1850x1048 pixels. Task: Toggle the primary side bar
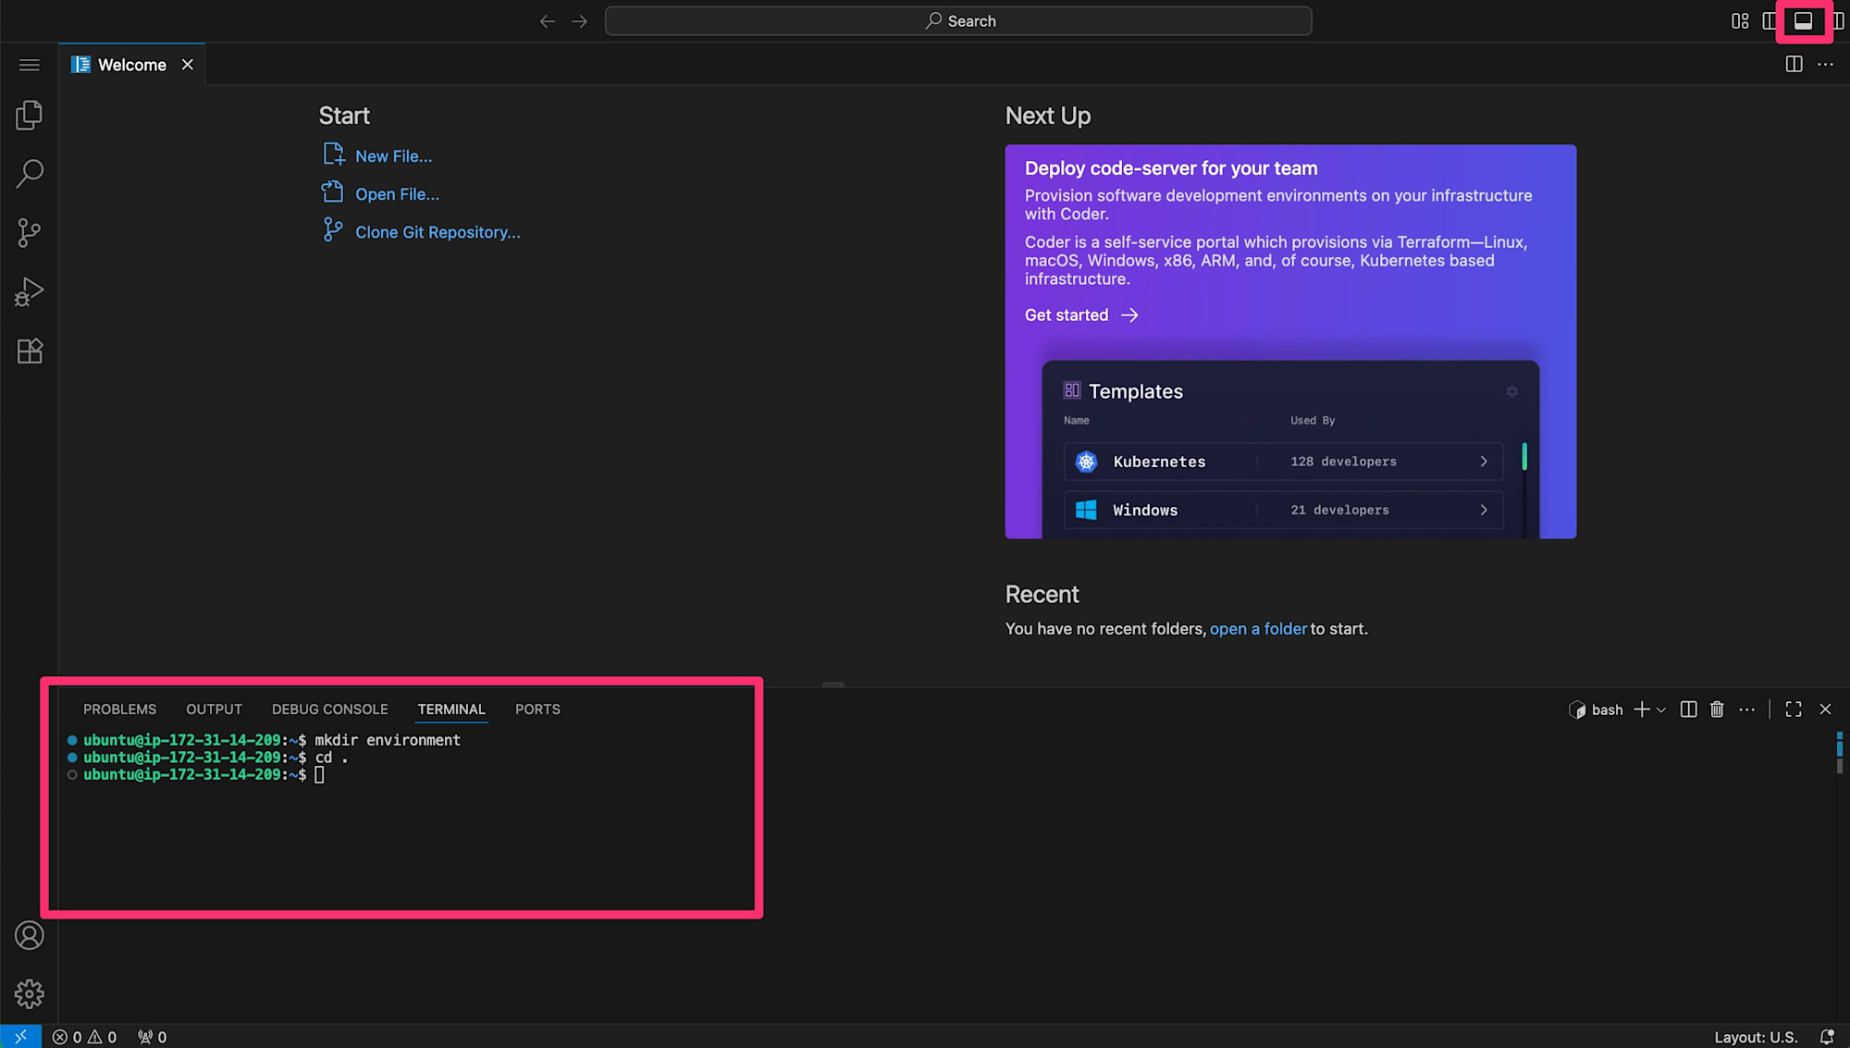coord(1770,20)
